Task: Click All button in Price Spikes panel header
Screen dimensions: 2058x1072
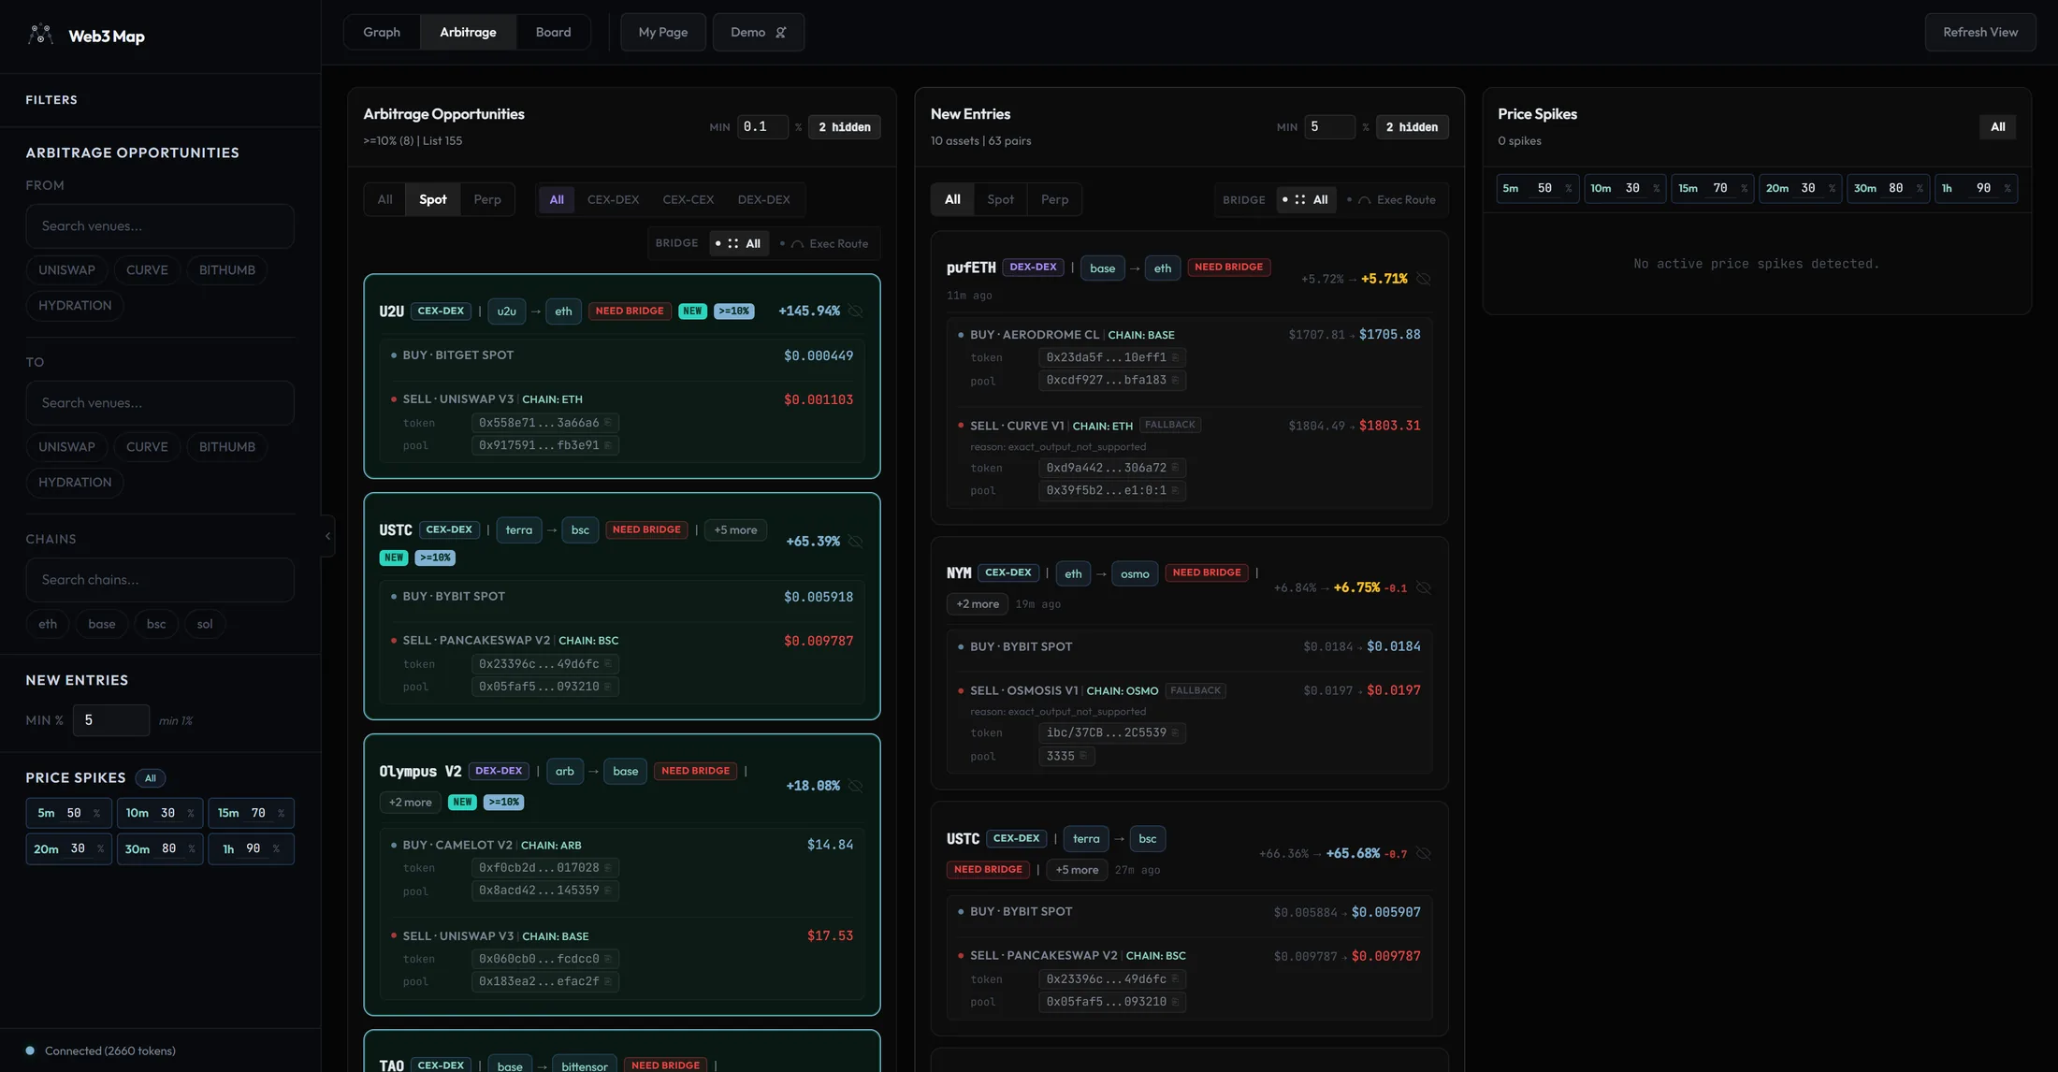Action: (1997, 127)
